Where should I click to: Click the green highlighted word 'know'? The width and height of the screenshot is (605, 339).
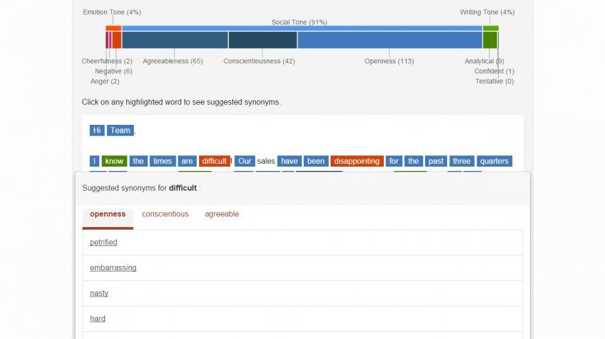114,161
